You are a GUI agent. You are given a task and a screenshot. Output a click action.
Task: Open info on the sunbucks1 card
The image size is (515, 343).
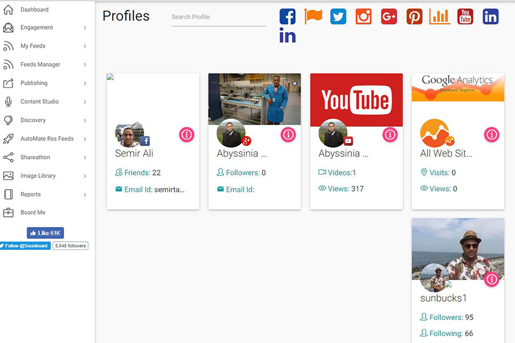[492, 280]
